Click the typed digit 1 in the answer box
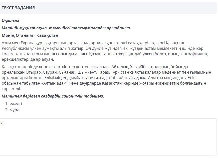Viewport: 218px width, 158px height. (2, 124)
